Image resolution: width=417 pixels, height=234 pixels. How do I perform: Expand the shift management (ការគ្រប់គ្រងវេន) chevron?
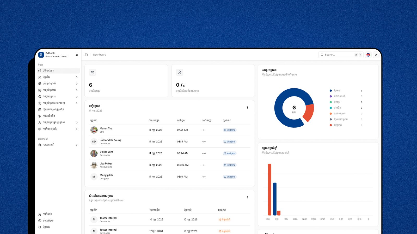click(77, 90)
